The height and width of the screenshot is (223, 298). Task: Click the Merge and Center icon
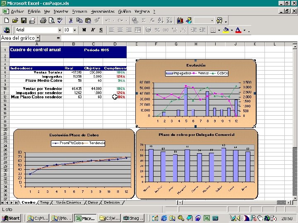(x=138, y=30)
